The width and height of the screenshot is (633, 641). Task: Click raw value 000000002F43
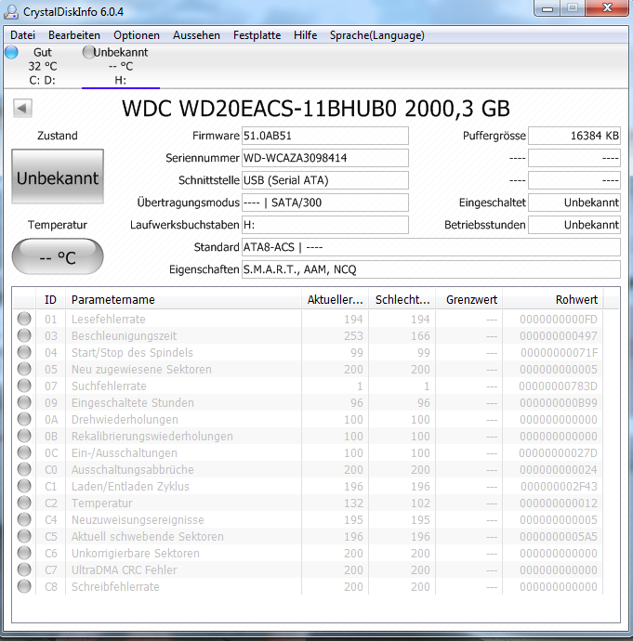click(x=559, y=487)
